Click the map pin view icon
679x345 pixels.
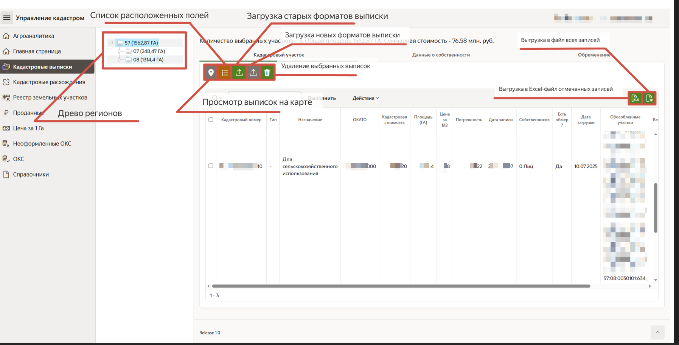click(211, 73)
